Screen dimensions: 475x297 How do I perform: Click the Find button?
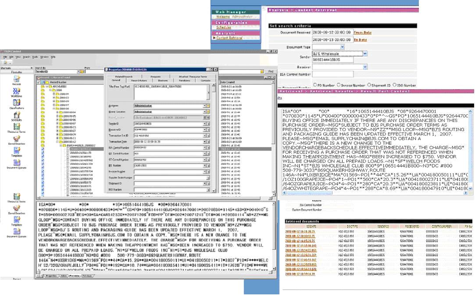pos(271,71)
